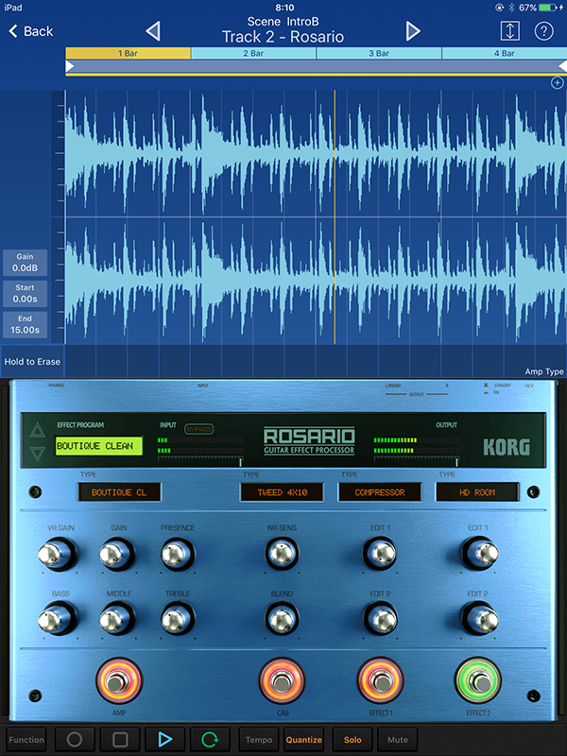Select the 1 Bar segment

tap(129, 53)
